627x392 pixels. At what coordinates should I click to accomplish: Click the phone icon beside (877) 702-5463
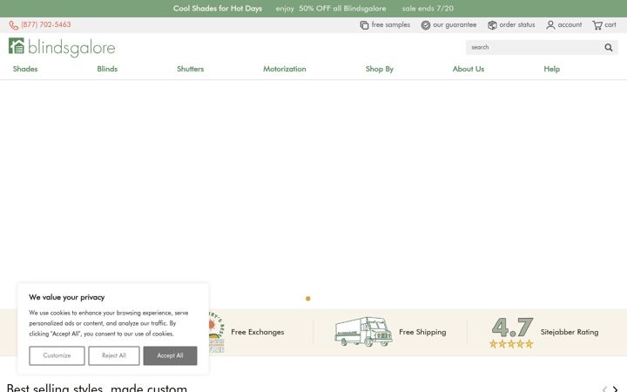(14, 25)
